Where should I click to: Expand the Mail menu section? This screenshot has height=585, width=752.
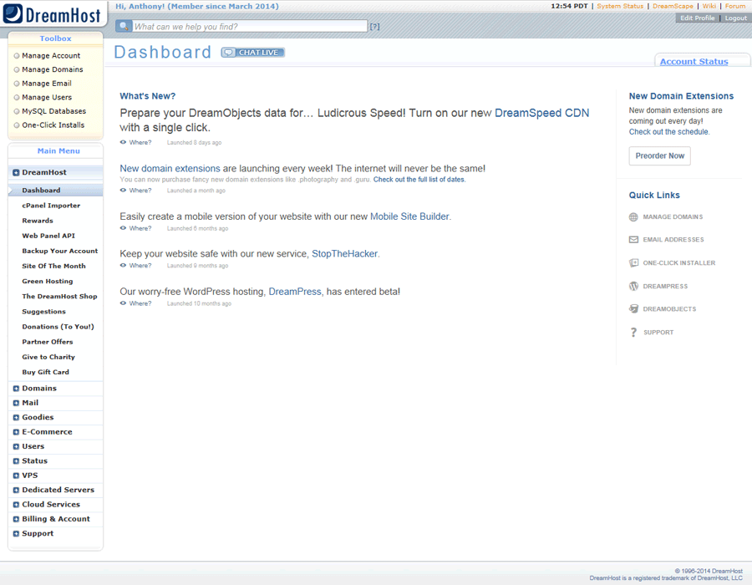click(16, 404)
